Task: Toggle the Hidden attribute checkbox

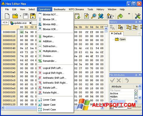Action: pos(136,96)
